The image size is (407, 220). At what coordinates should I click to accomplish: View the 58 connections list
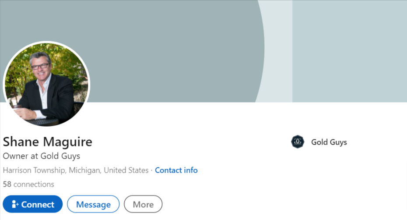pyautogui.click(x=28, y=184)
